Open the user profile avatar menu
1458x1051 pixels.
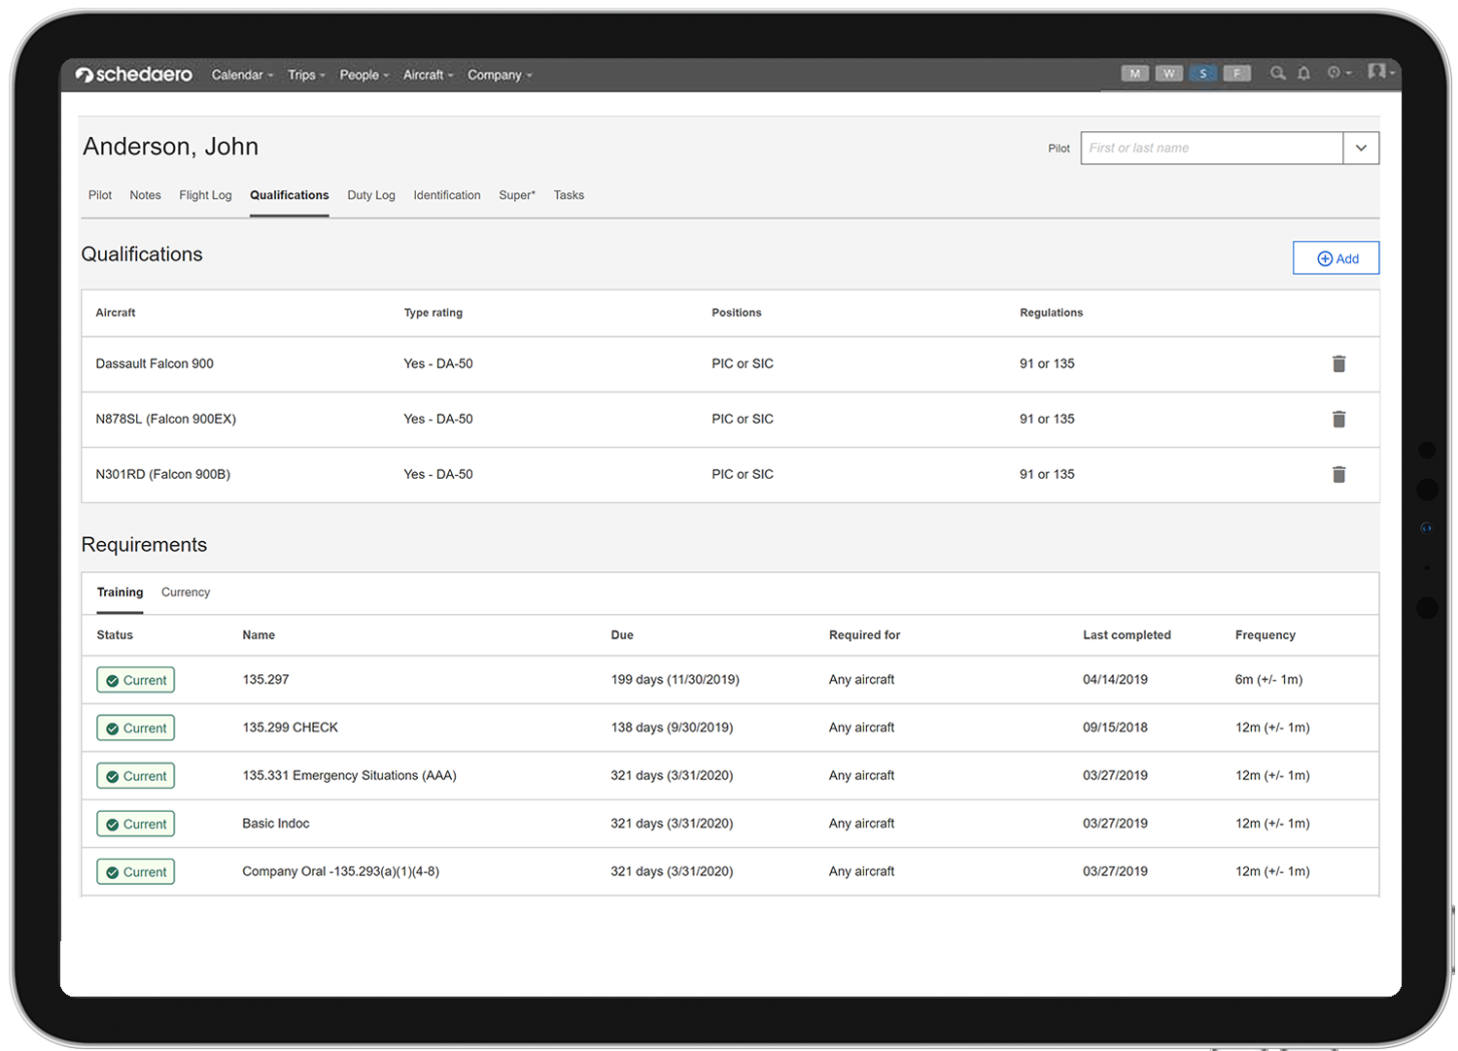1379,72
